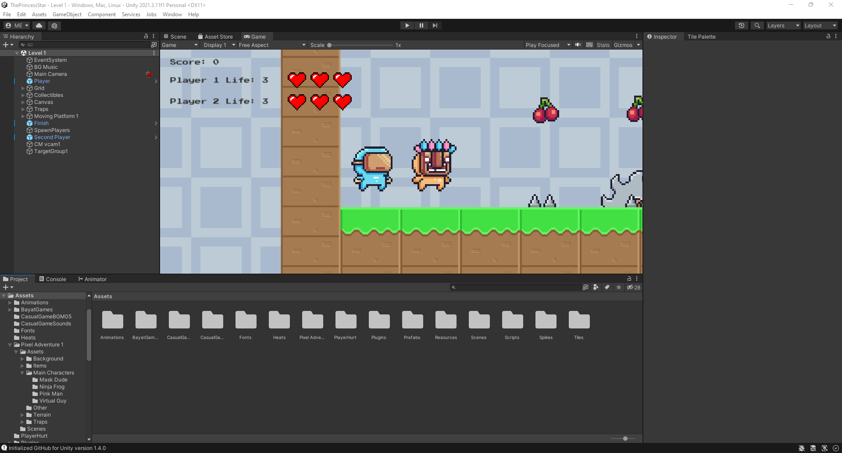842x453 pixels.
Task: Open the Project search scope picker icon
Action: pyautogui.click(x=585, y=287)
